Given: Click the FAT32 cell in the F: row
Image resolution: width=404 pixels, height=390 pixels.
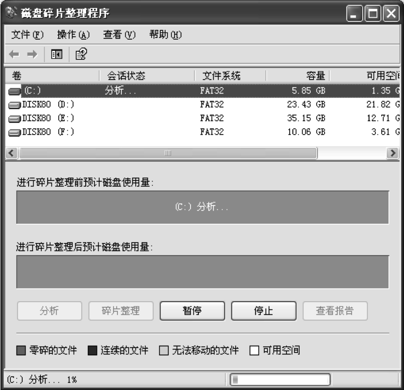Looking at the screenshot, I should pyautogui.click(x=212, y=132).
